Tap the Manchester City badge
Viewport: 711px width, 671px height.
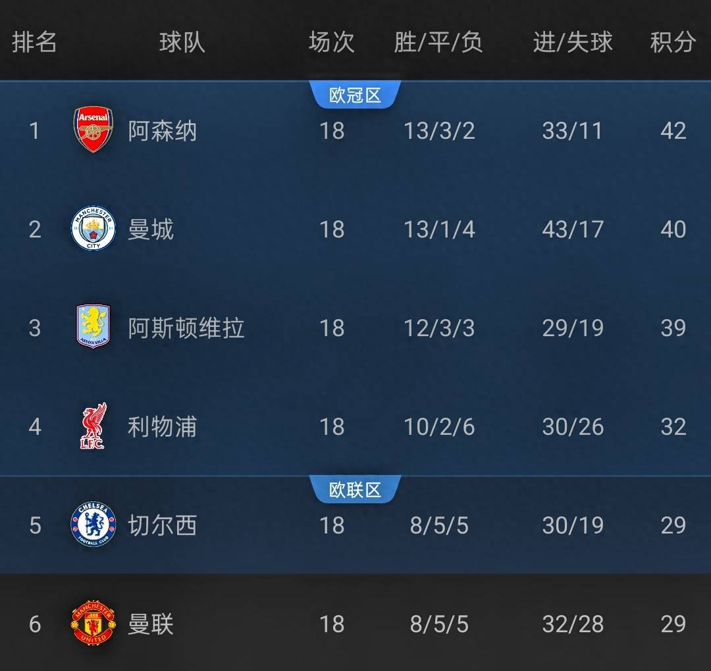coord(93,229)
